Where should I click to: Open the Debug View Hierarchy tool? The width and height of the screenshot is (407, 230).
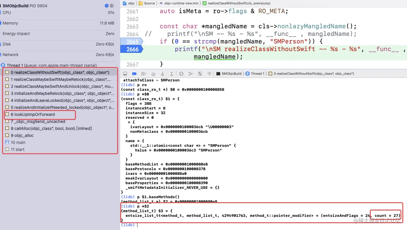(x=181, y=74)
